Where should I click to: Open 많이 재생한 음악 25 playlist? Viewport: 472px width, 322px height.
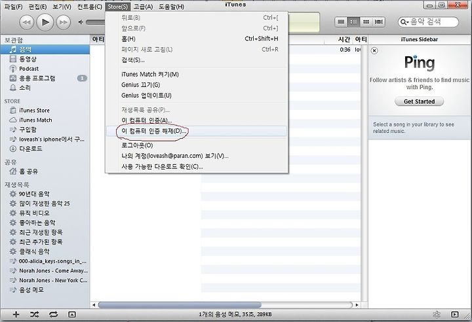[x=45, y=204]
